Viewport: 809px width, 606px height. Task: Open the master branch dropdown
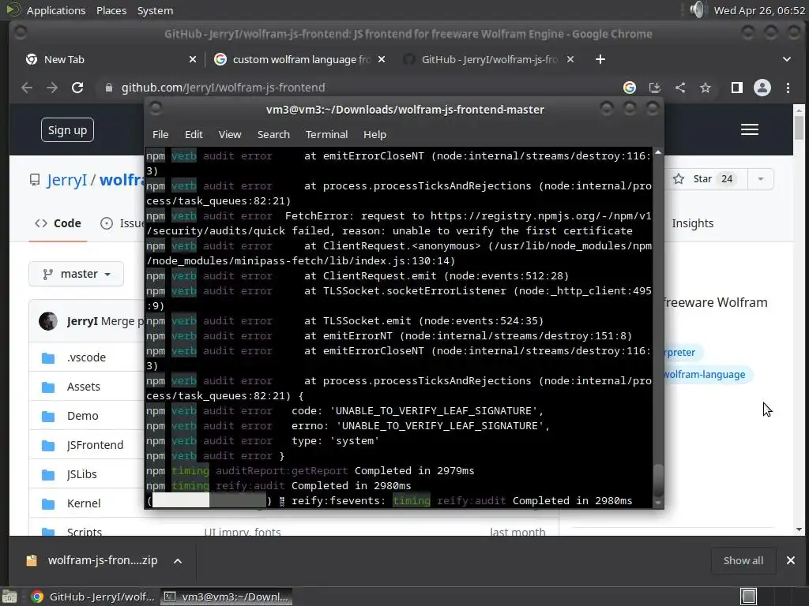pyautogui.click(x=77, y=274)
